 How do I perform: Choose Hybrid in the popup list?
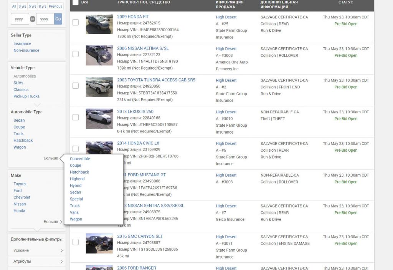click(76, 186)
